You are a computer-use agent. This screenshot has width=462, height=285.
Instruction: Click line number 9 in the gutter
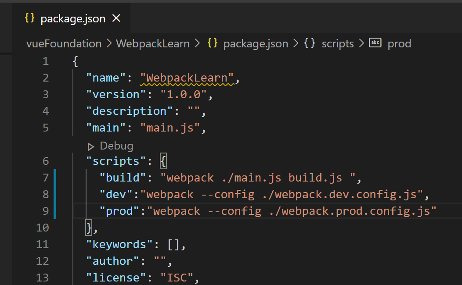[x=46, y=211]
